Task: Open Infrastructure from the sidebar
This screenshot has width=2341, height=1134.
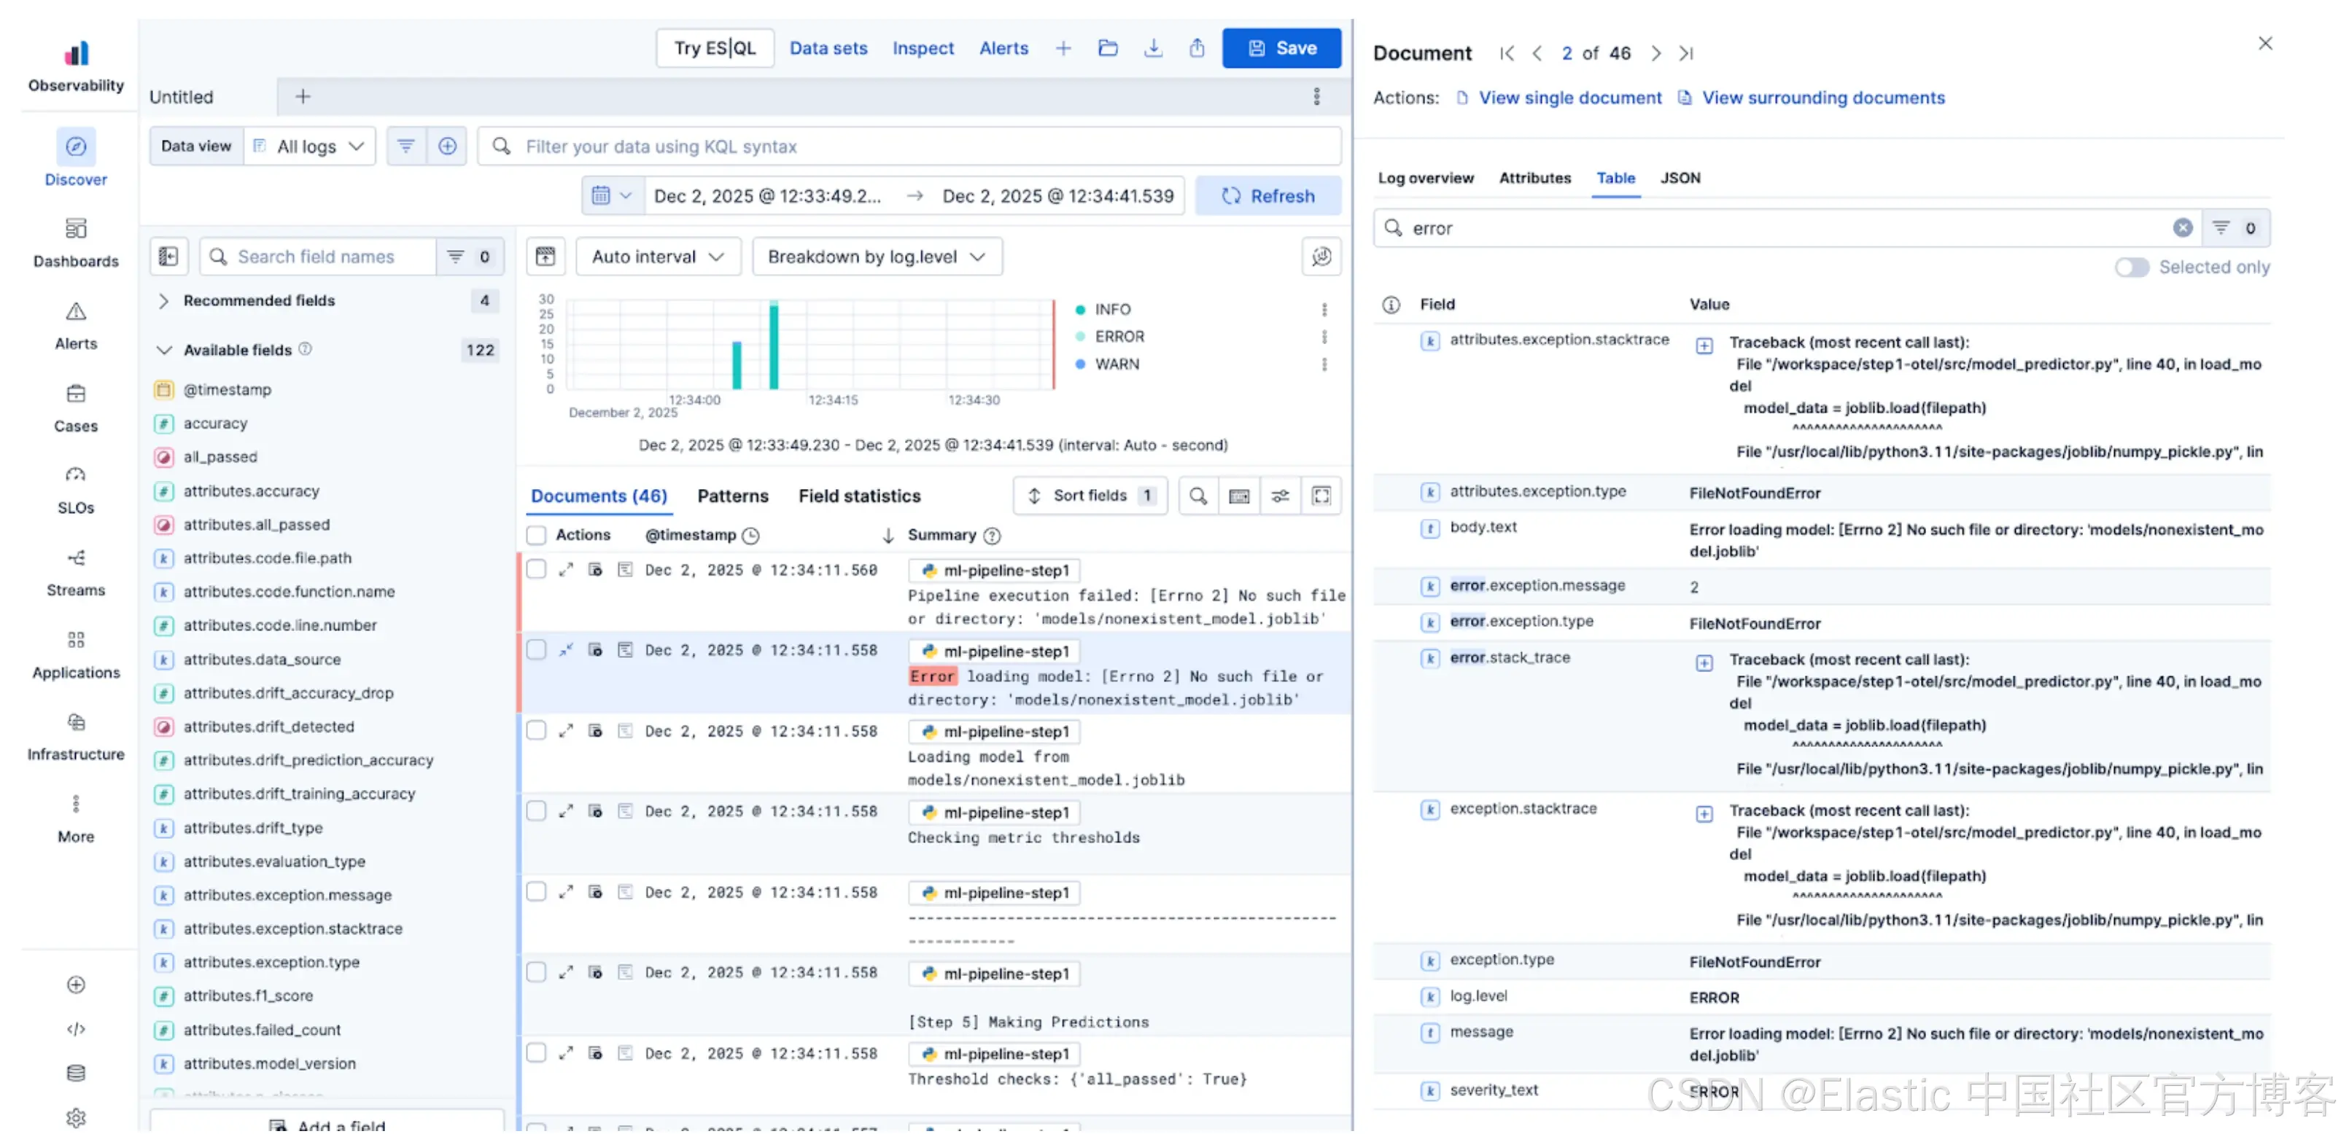Action: coord(75,723)
